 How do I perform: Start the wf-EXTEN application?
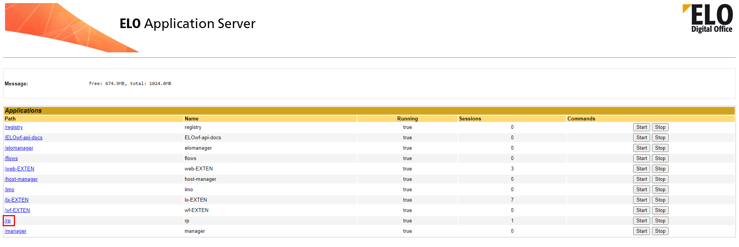642,210
